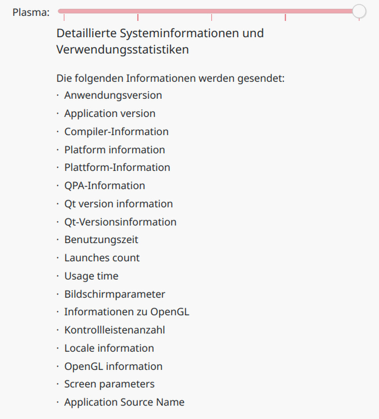This screenshot has height=419, width=379.
Task: Select the Kontrollleistenanzahl list entry
Action: click(x=115, y=330)
